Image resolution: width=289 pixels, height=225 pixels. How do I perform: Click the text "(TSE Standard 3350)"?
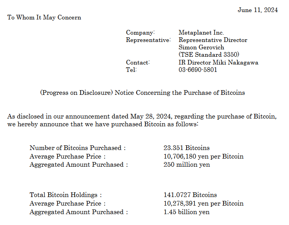[x=209, y=55]
